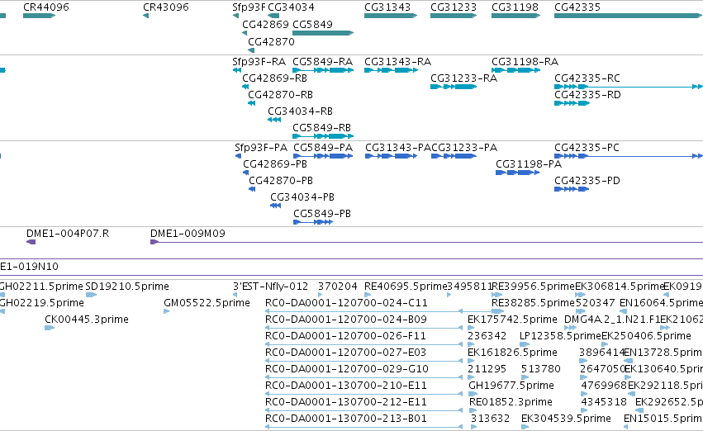Open the CG5849-RA transcript label
The image size is (703, 431).
[x=322, y=62]
